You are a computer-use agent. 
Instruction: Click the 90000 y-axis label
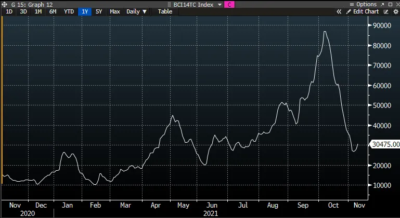[x=382, y=25]
